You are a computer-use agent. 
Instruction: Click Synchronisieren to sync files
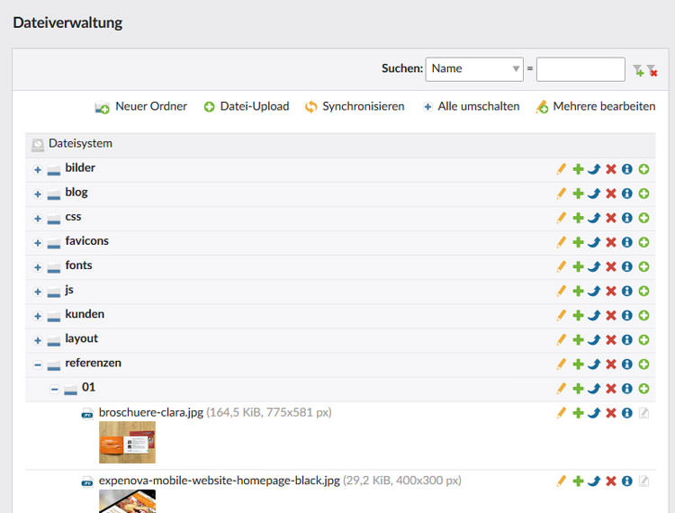point(355,106)
